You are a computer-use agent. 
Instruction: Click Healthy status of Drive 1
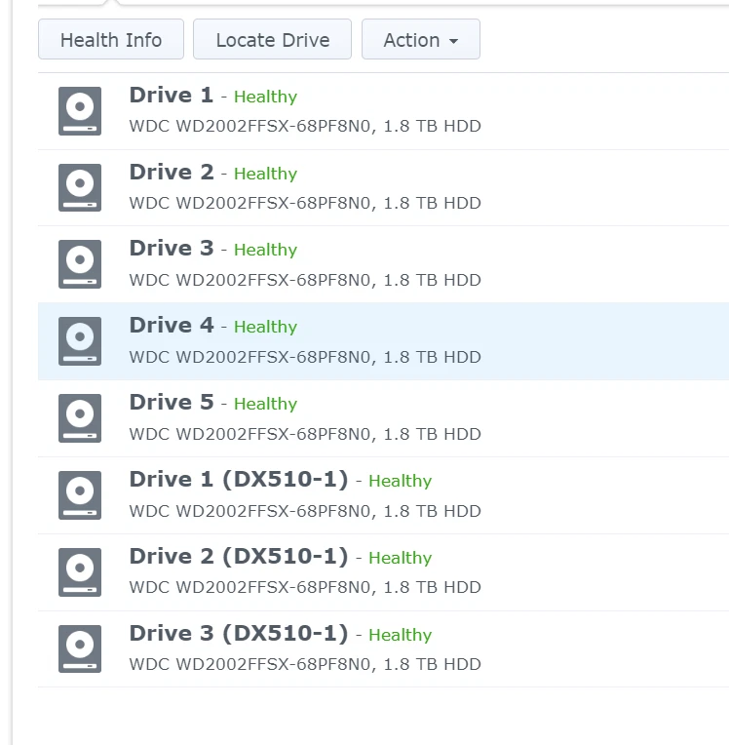pos(265,97)
